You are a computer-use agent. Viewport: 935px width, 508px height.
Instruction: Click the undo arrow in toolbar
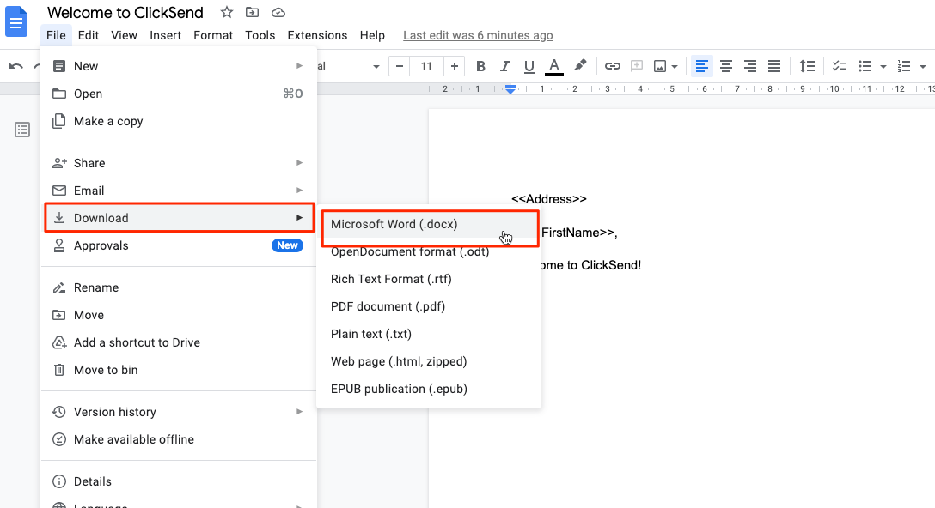click(x=16, y=66)
